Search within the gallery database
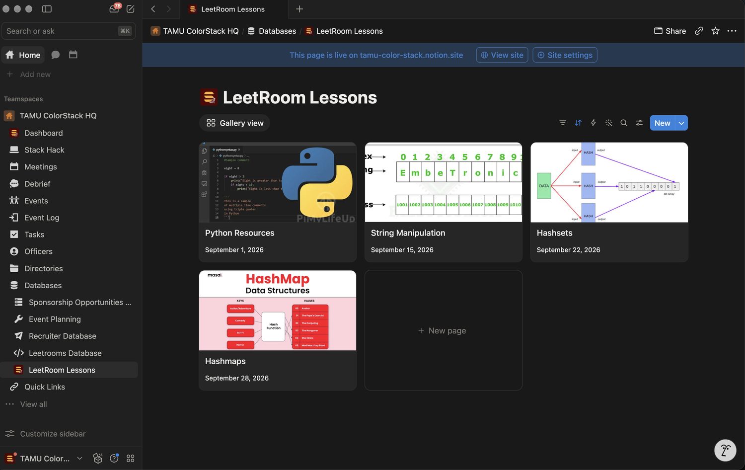 (624, 123)
